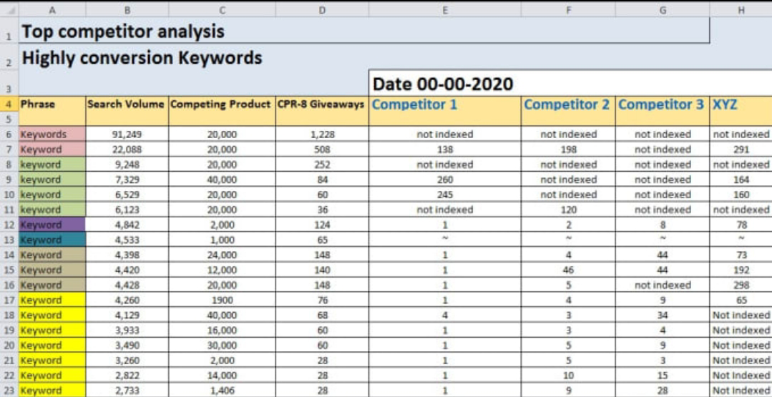772x397 pixels.
Task: Click the 'CPR-8 Giveaways' header cell
Action: [321, 104]
